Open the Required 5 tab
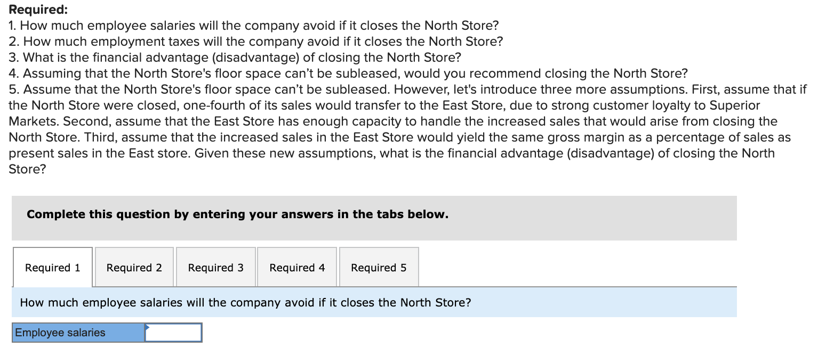 (379, 267)
